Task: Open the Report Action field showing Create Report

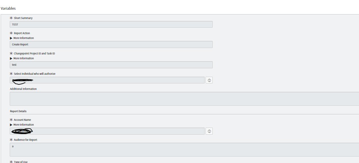Action: point(111,44)
